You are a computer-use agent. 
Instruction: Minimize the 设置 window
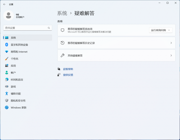pos(159,3)
